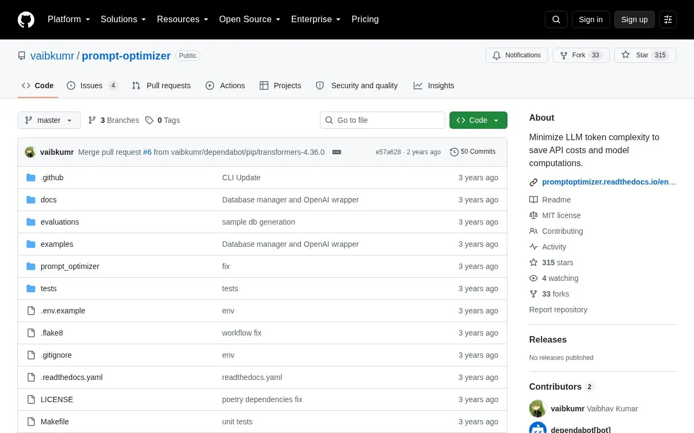
Task: Click the branch icon beside 3 Branches
Action: (x=92, y=120)
